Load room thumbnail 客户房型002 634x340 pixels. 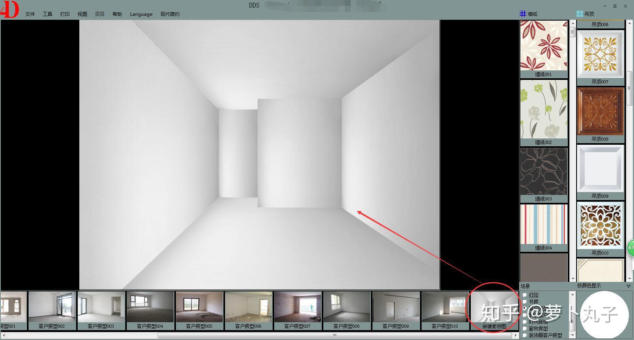click(x=52, y=307)
